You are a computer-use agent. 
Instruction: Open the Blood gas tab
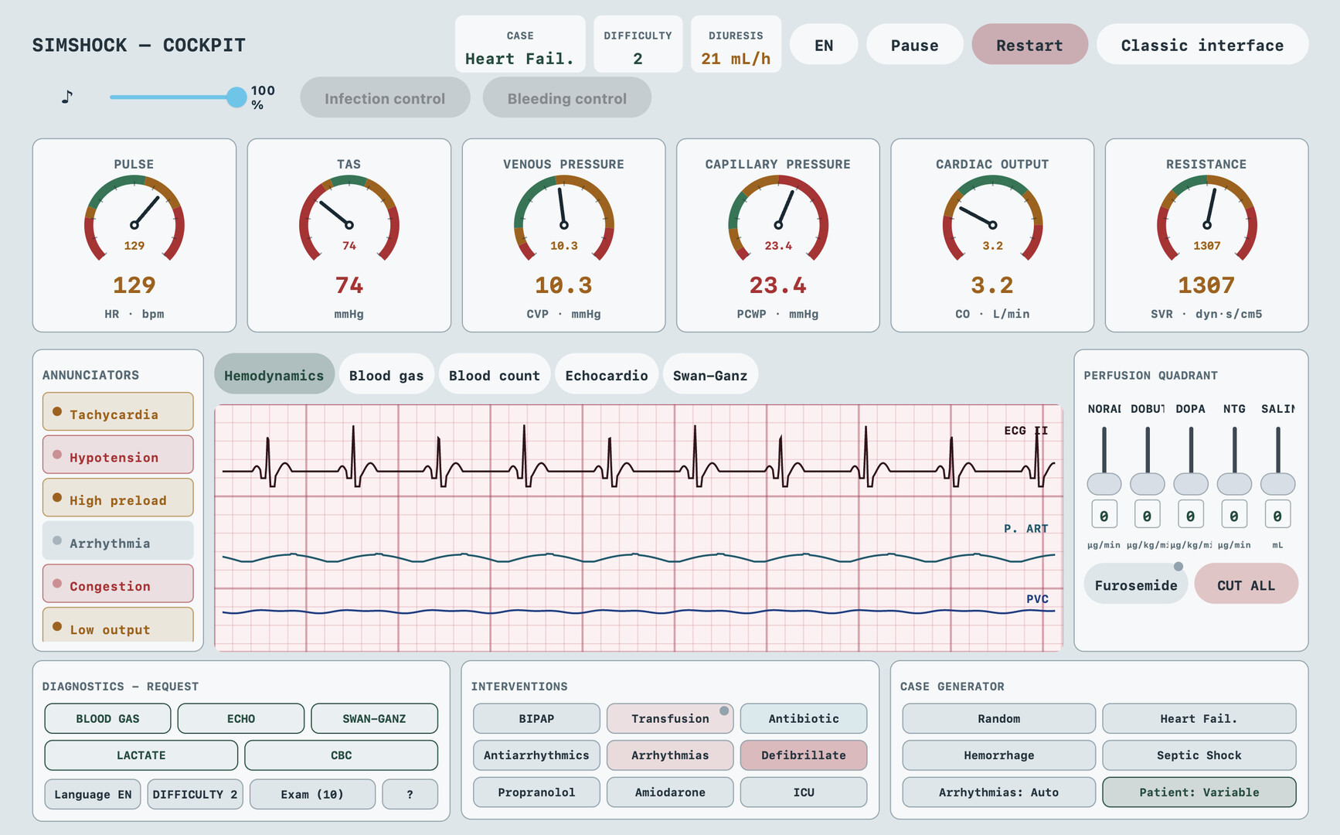(x=386, y=375)
